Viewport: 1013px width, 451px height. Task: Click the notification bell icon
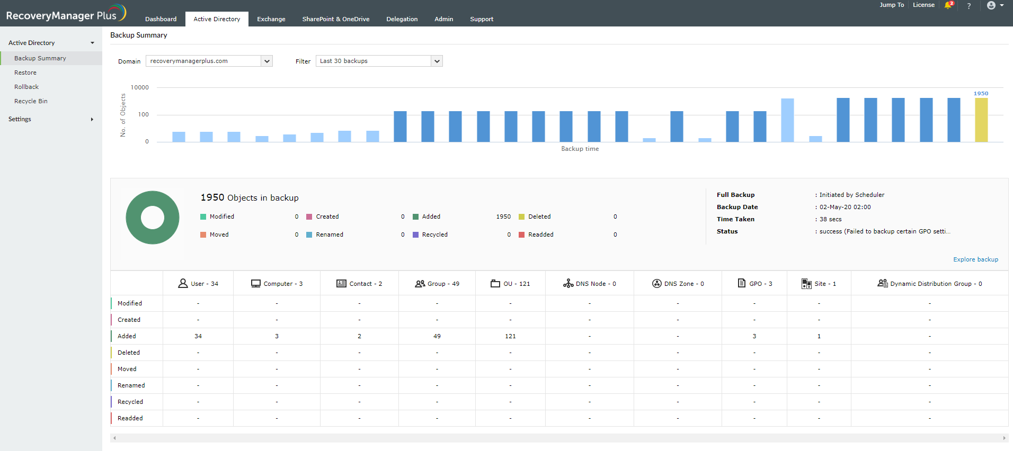pos(948,5)
